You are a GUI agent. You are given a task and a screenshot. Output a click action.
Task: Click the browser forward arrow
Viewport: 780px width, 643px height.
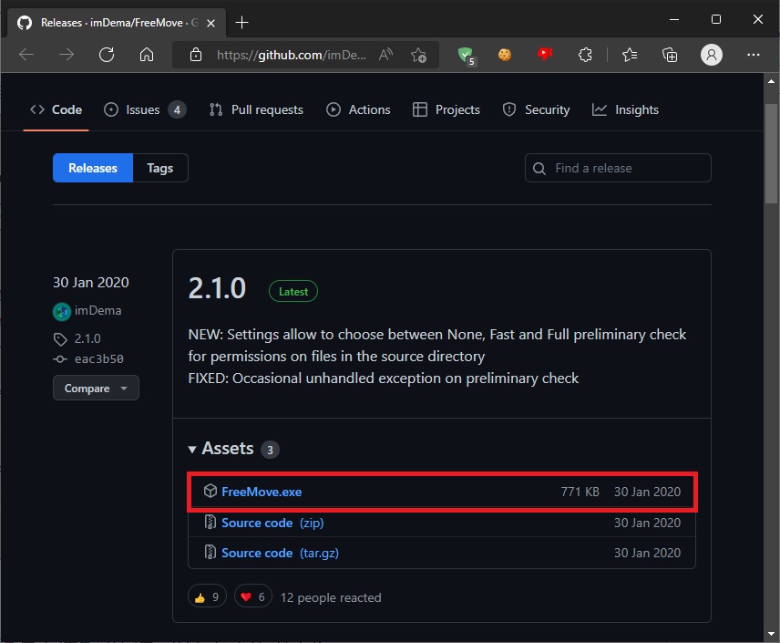pyautogui.click(x=67, y=55)
